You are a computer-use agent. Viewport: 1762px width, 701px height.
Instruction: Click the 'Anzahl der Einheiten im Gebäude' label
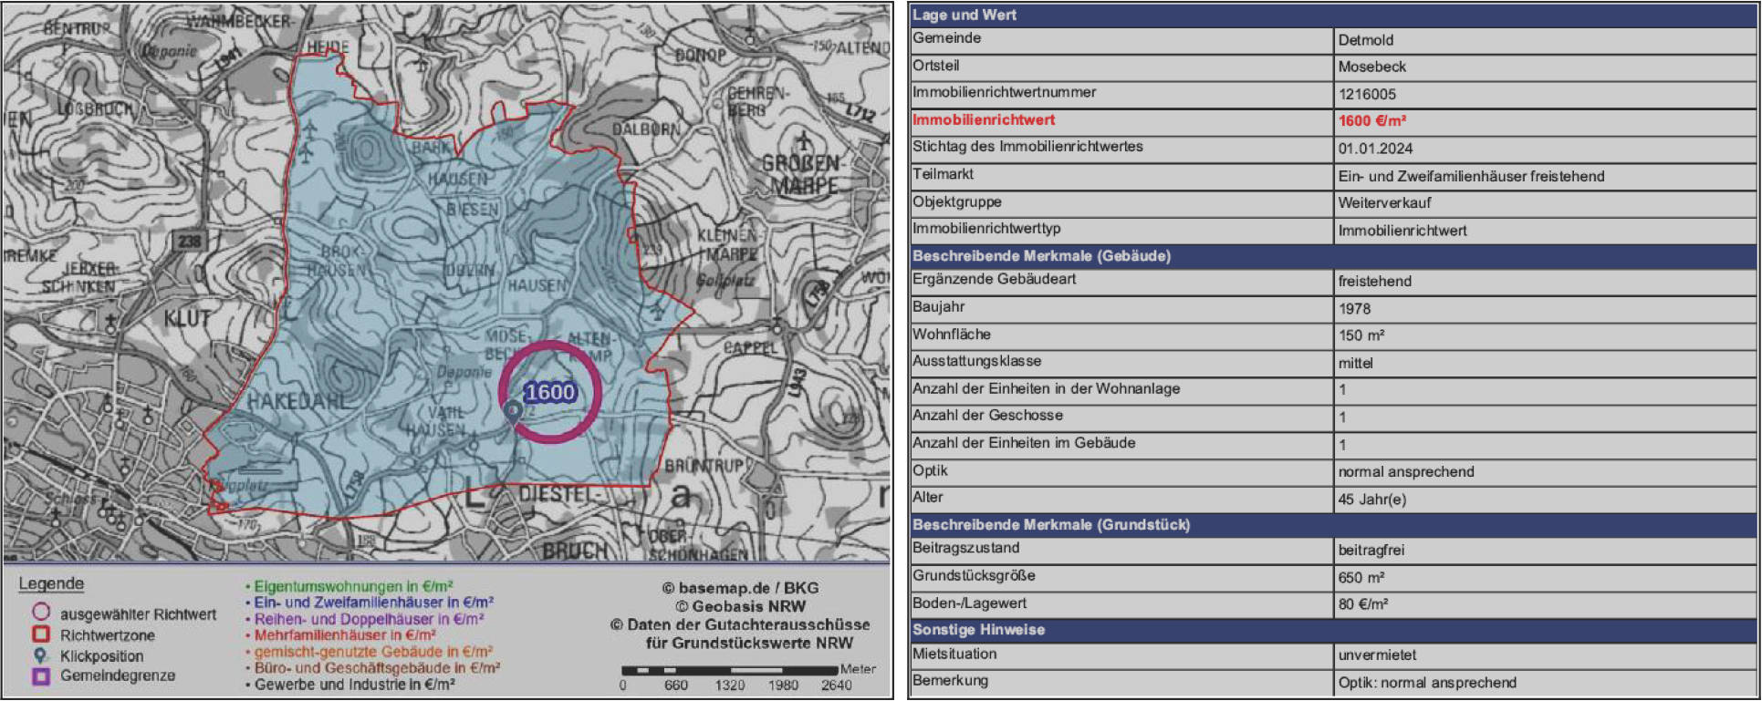pyautogui.click(x=1024, y=443)
